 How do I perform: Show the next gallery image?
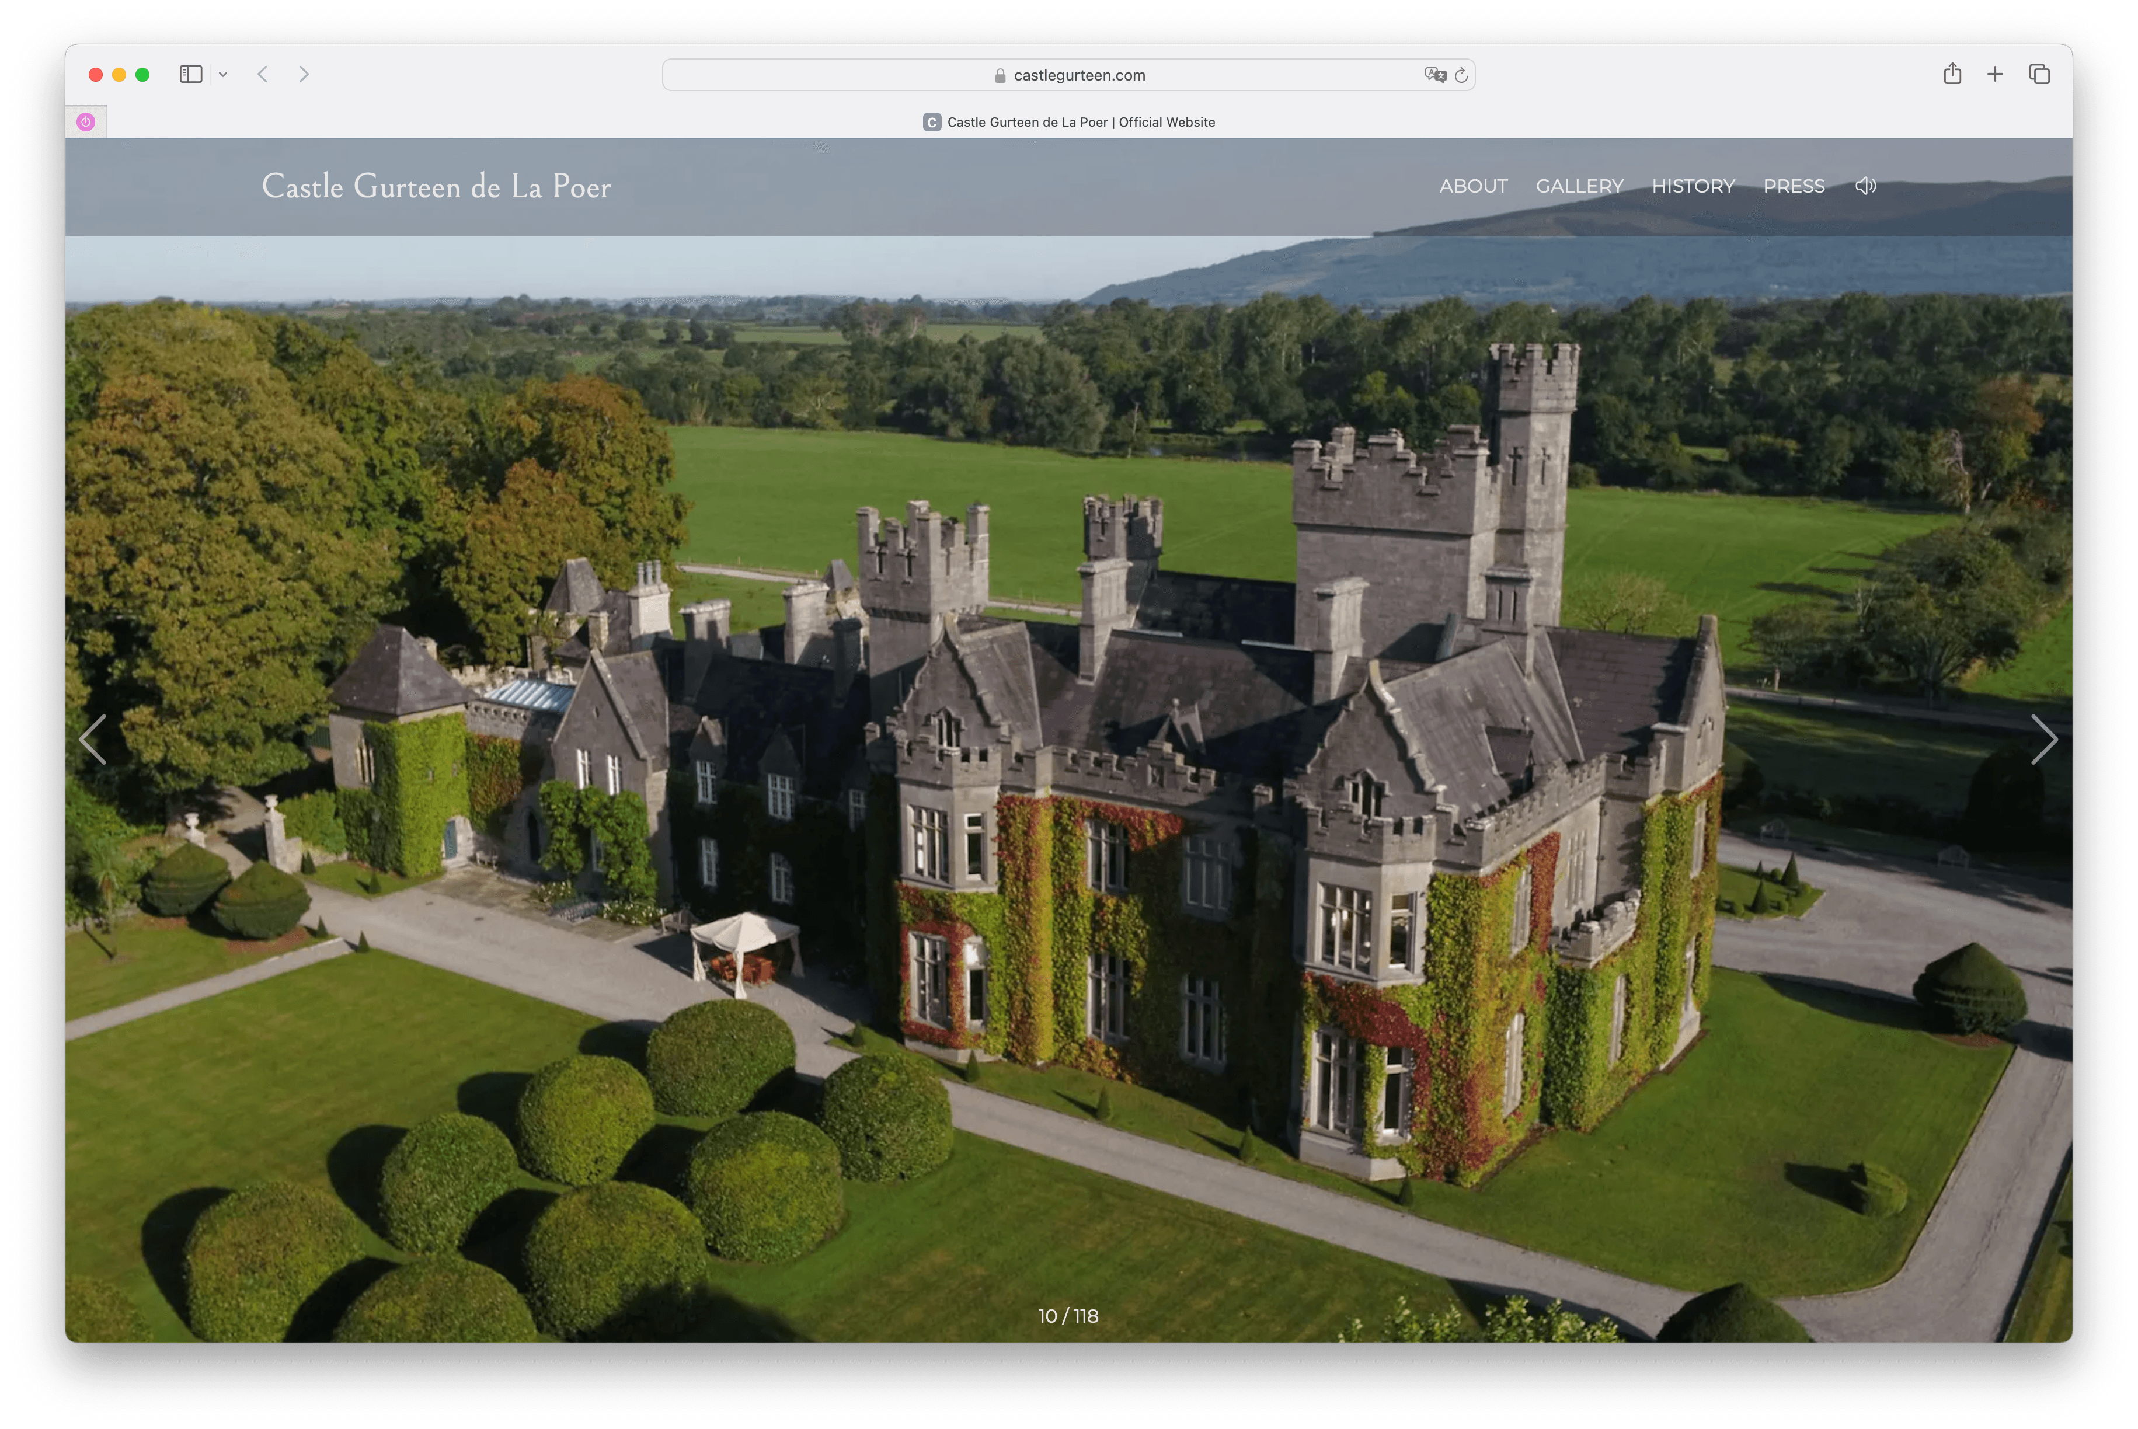coord(2044,739)
